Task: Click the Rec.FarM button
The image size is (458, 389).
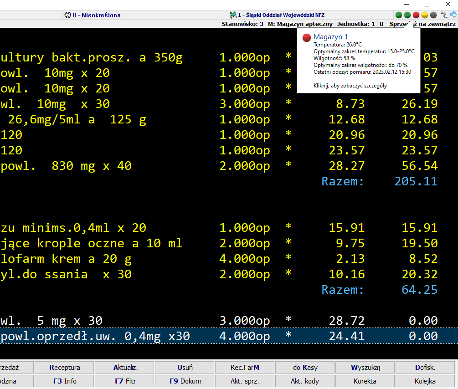Action: pos(245,368)
